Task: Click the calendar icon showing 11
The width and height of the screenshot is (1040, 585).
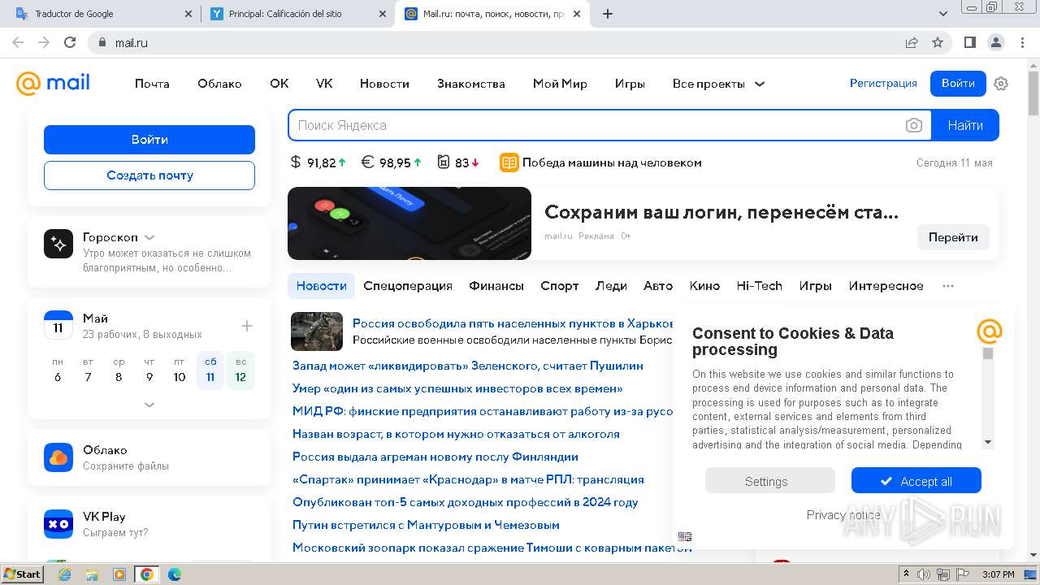Action: click(x=58, y=325)
